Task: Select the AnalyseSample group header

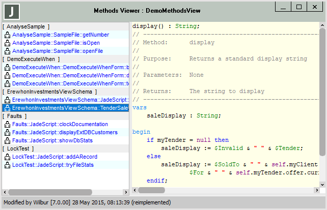Action: pyautogui.click(x=26, y=26)
